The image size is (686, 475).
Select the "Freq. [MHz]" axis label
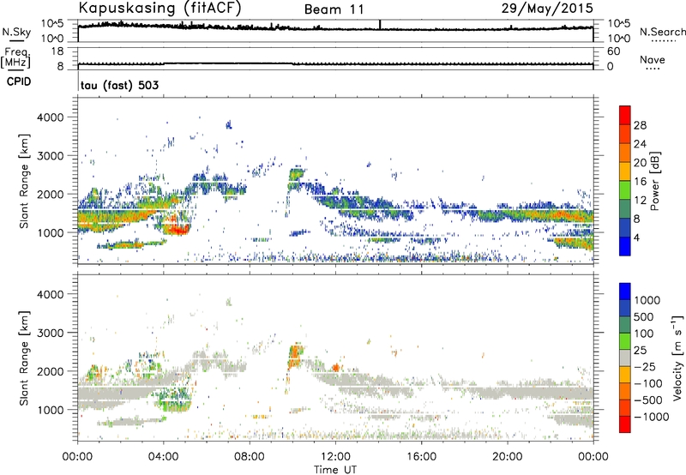(x=15, y=58)
